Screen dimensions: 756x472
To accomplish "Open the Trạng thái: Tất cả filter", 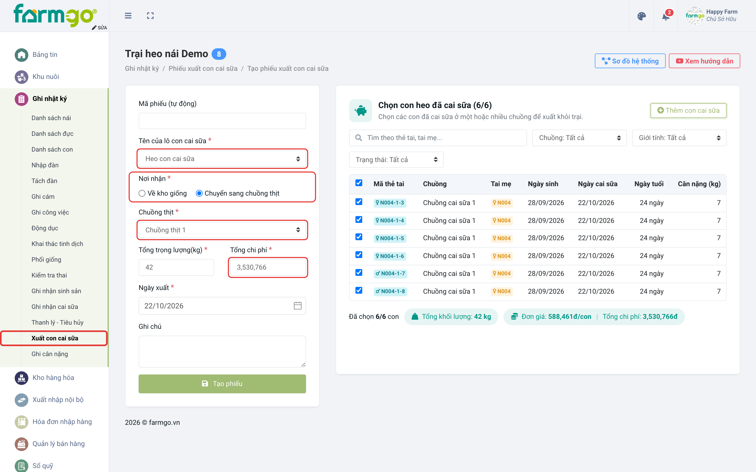I will [396, 159].
